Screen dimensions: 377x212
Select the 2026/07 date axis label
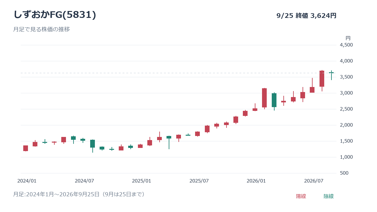tap(314, 181)
